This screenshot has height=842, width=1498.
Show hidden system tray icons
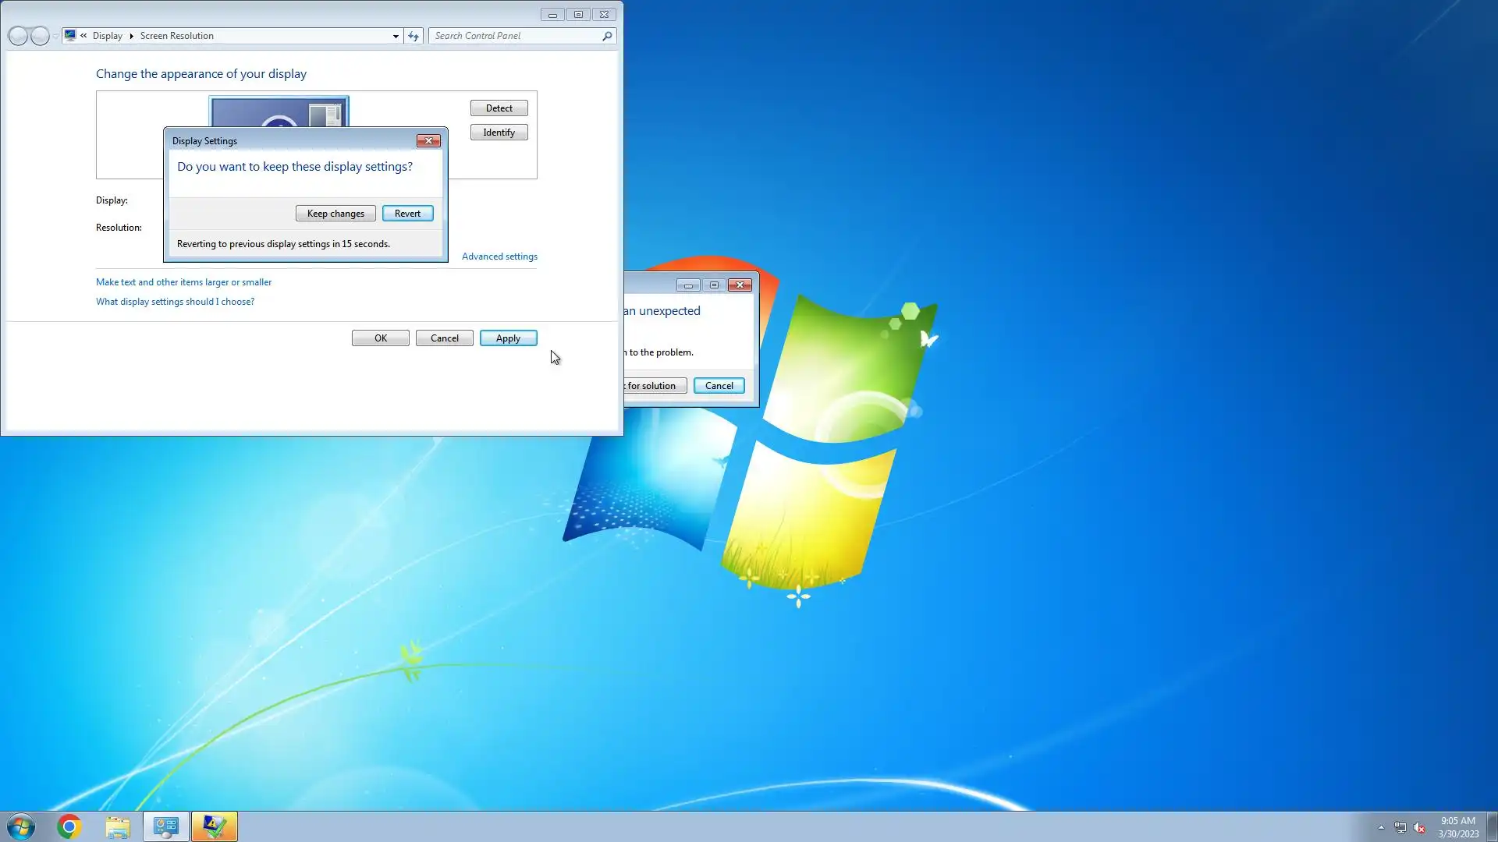(x=1381, y=827)
